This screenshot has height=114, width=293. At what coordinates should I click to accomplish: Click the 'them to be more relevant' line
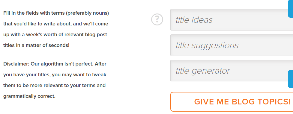pyautogui.click(x=54, y=86)
